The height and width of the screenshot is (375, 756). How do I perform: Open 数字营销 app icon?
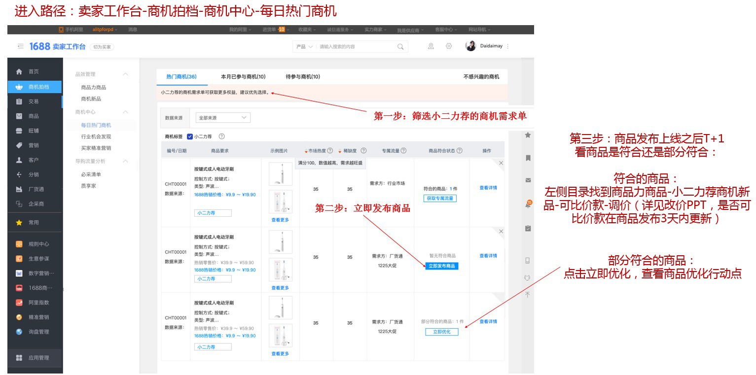pos(19,273)
